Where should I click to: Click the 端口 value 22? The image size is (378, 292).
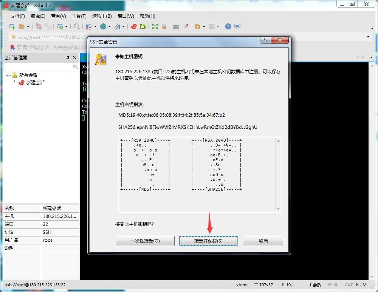click(45, 224)
